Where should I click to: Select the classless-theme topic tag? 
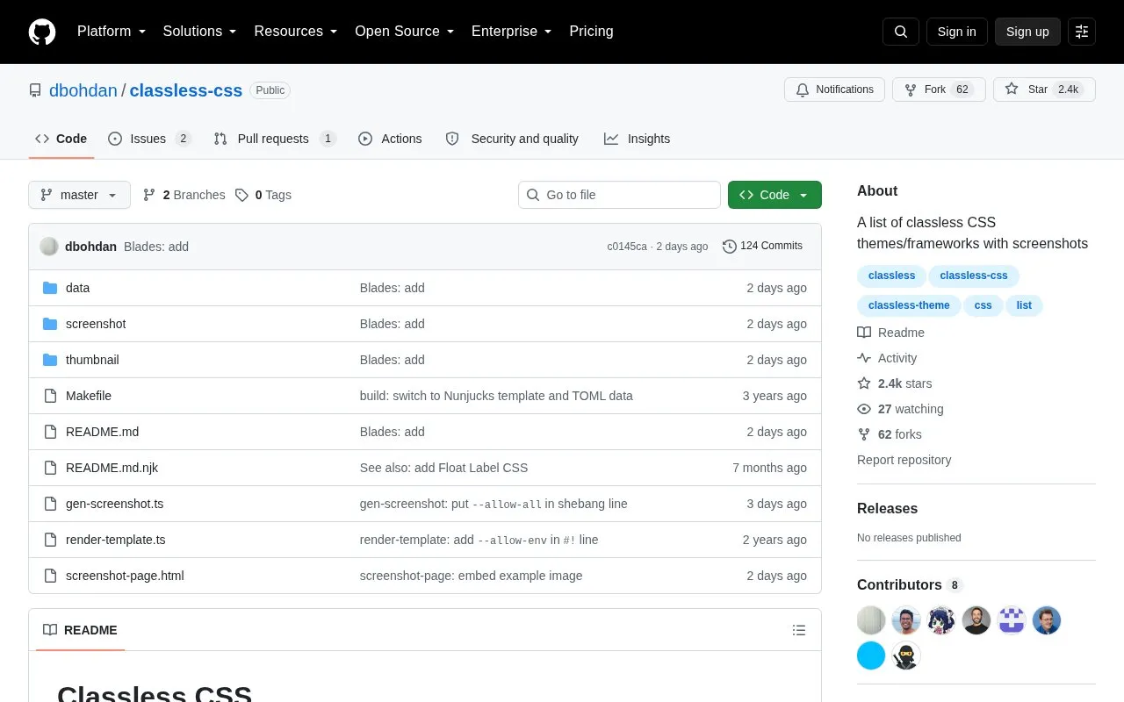pos(909,305)
